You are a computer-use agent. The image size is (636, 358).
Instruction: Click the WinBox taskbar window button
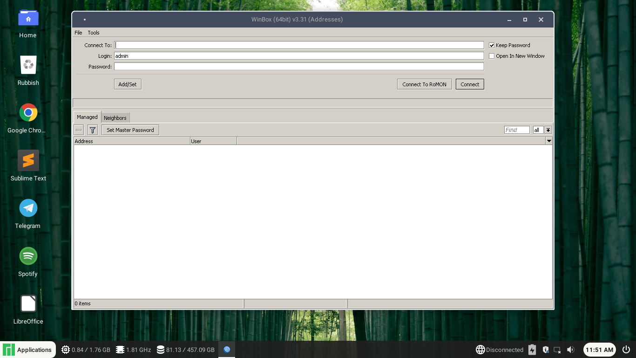click(227, 350)
